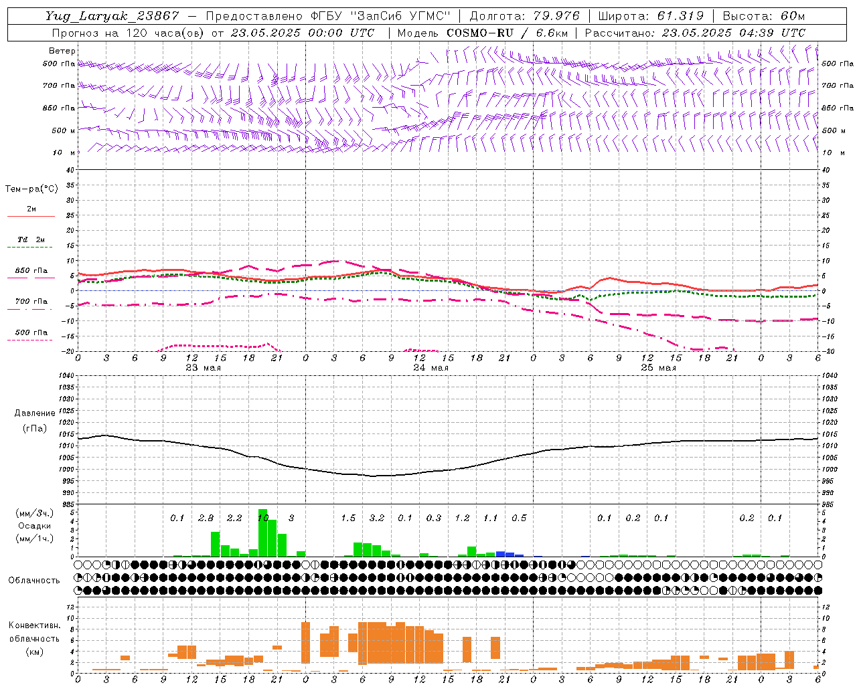Click the 24 мая date label
857x685 pixels.
pyautogui.click(x=431, y=368)
